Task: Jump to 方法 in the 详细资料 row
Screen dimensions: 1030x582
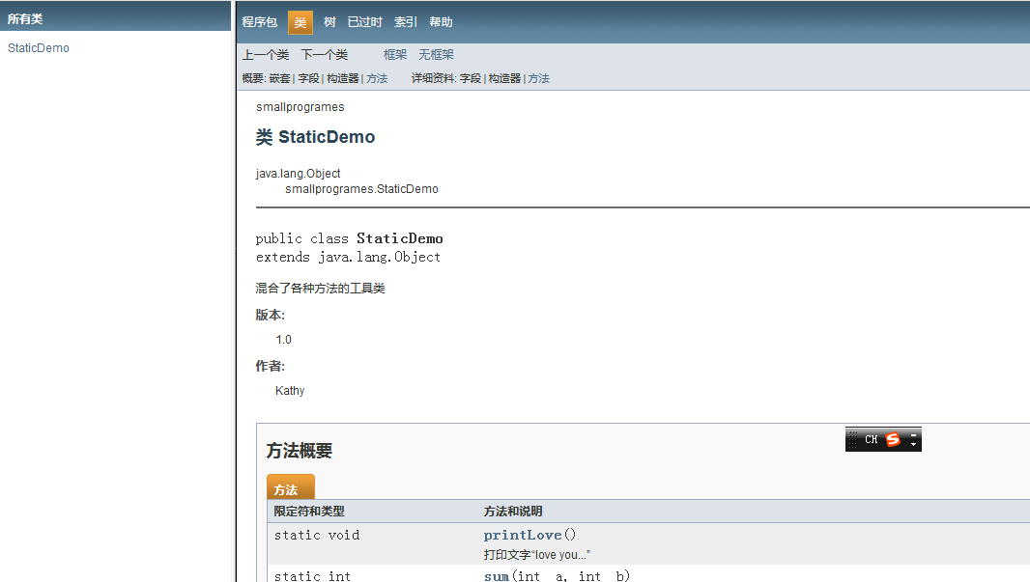Action: coord(538,79)
